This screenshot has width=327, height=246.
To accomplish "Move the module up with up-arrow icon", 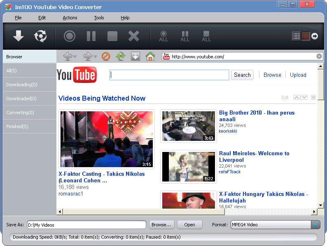I will click(297, 97).
